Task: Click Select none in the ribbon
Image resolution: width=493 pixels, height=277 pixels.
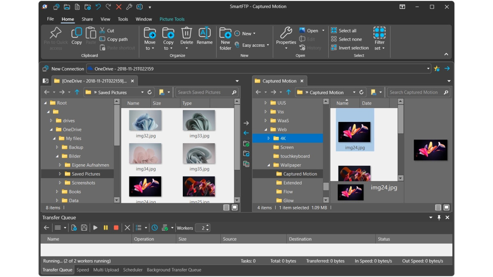Action: click(x=346, y=39)
